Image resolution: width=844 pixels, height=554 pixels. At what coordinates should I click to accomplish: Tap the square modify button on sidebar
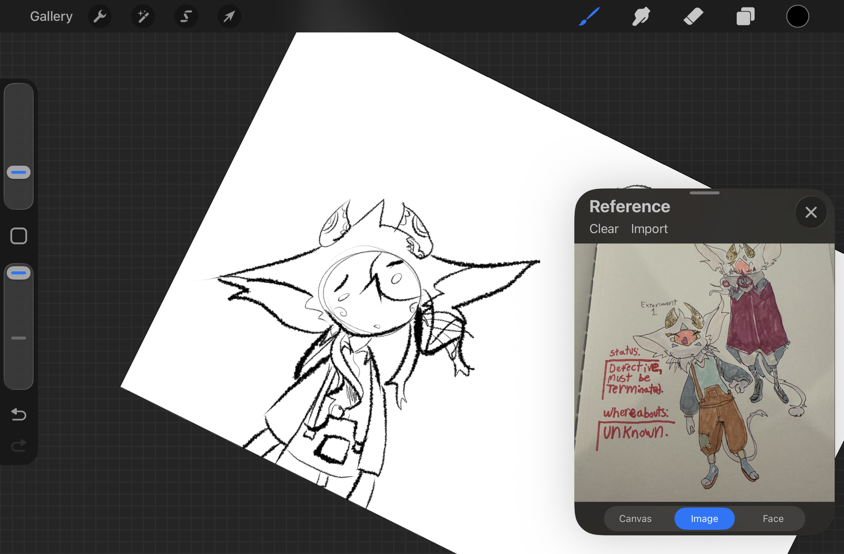tap(19, 236)
